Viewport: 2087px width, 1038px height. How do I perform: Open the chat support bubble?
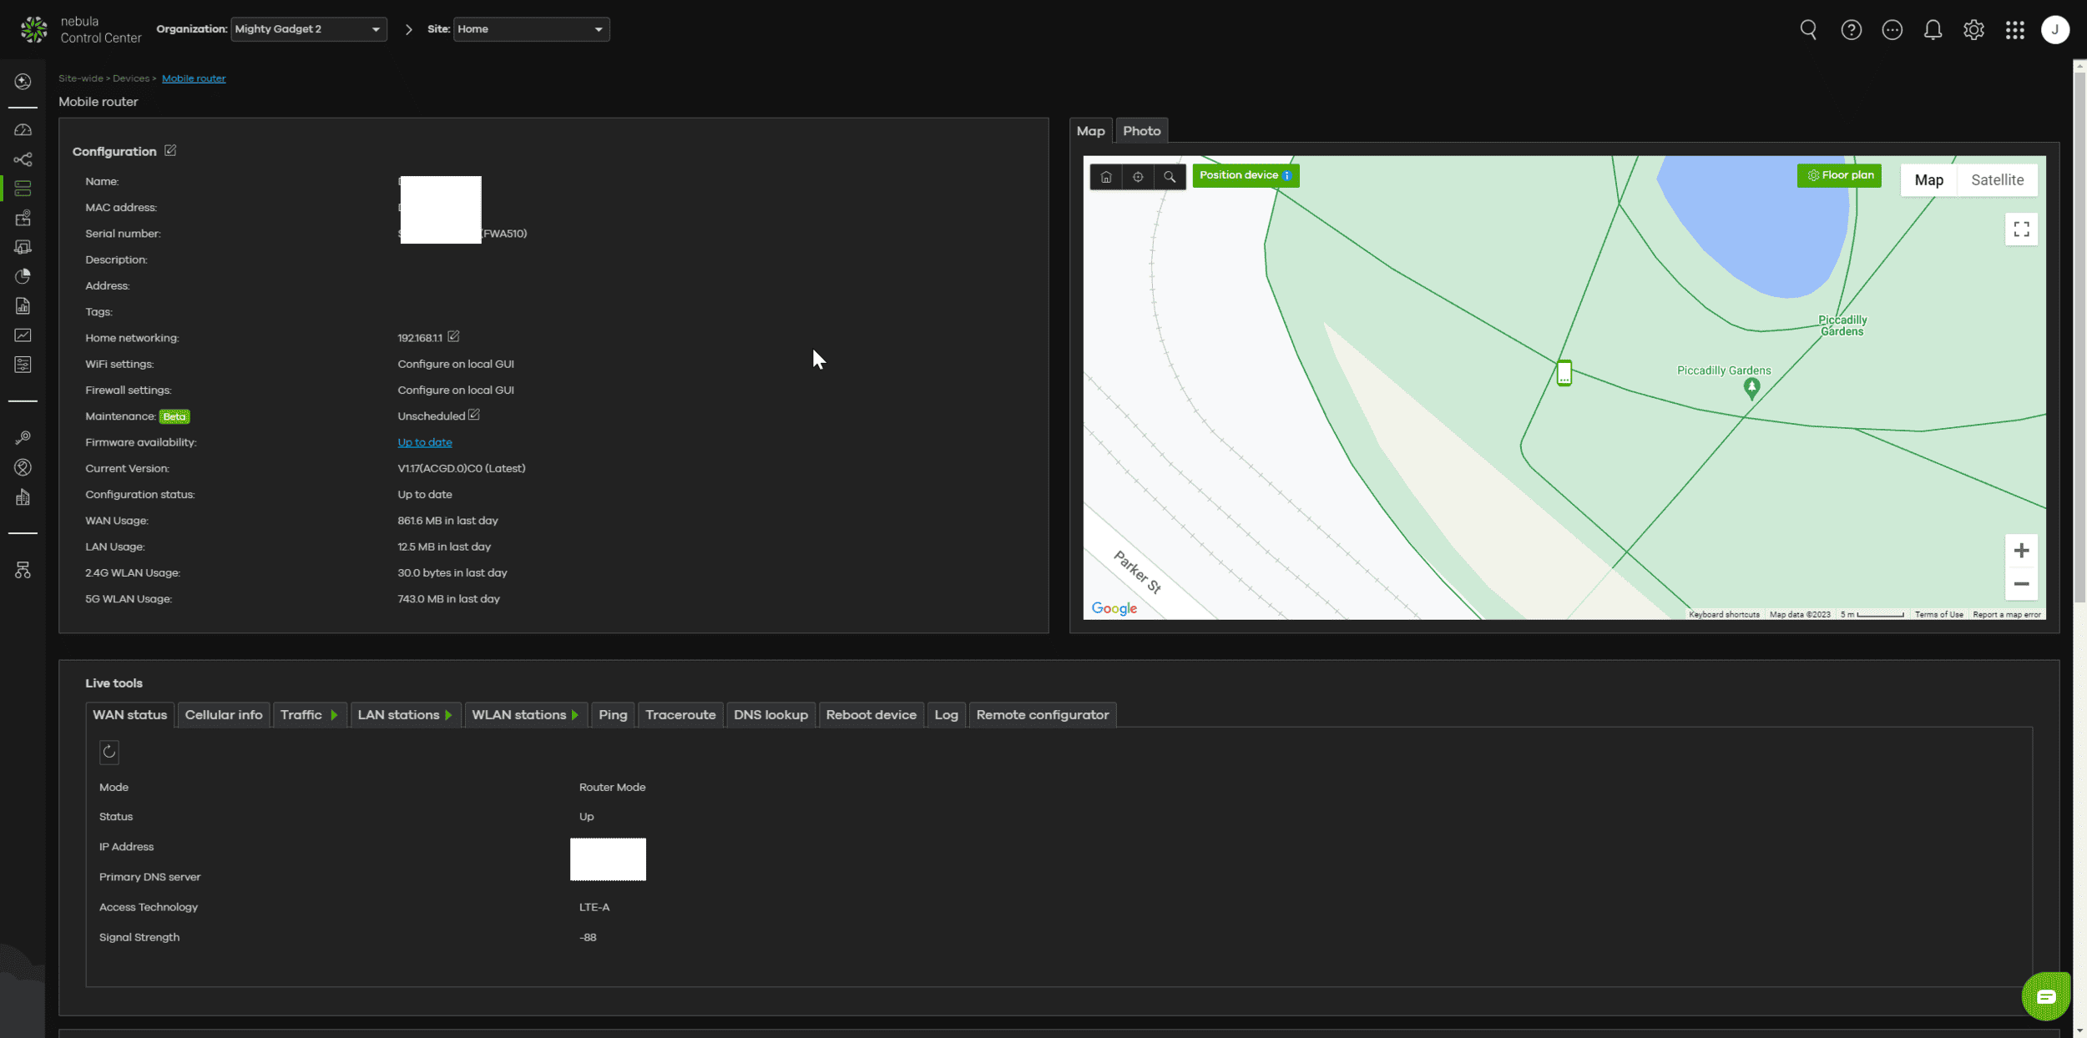[x=2045, y=996]
